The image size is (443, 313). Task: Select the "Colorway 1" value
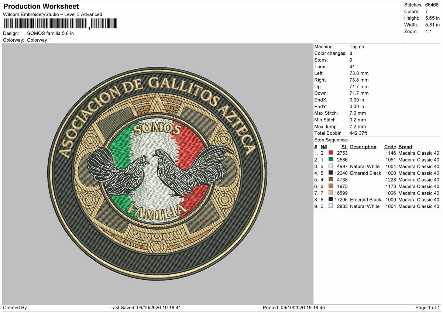(39, 40)
